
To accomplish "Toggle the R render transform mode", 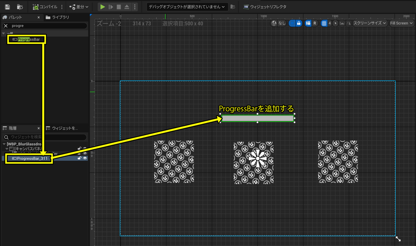I will [314, 23].
